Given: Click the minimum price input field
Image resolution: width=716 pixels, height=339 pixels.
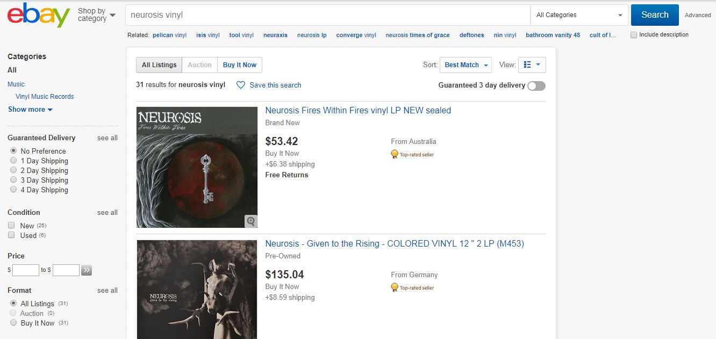Looking at the screenshot, I should [26, 270].
